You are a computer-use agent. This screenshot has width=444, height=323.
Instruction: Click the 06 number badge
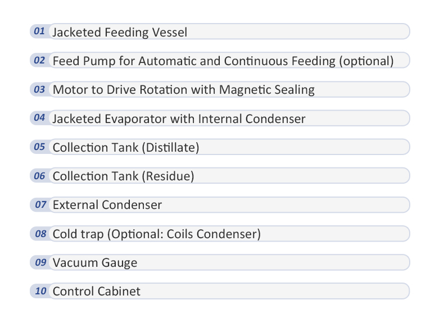point(39,176)
